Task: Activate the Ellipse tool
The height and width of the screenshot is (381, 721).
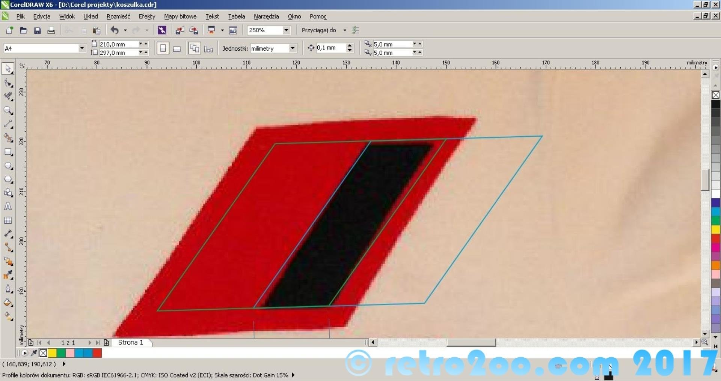Action: [8, 166]
